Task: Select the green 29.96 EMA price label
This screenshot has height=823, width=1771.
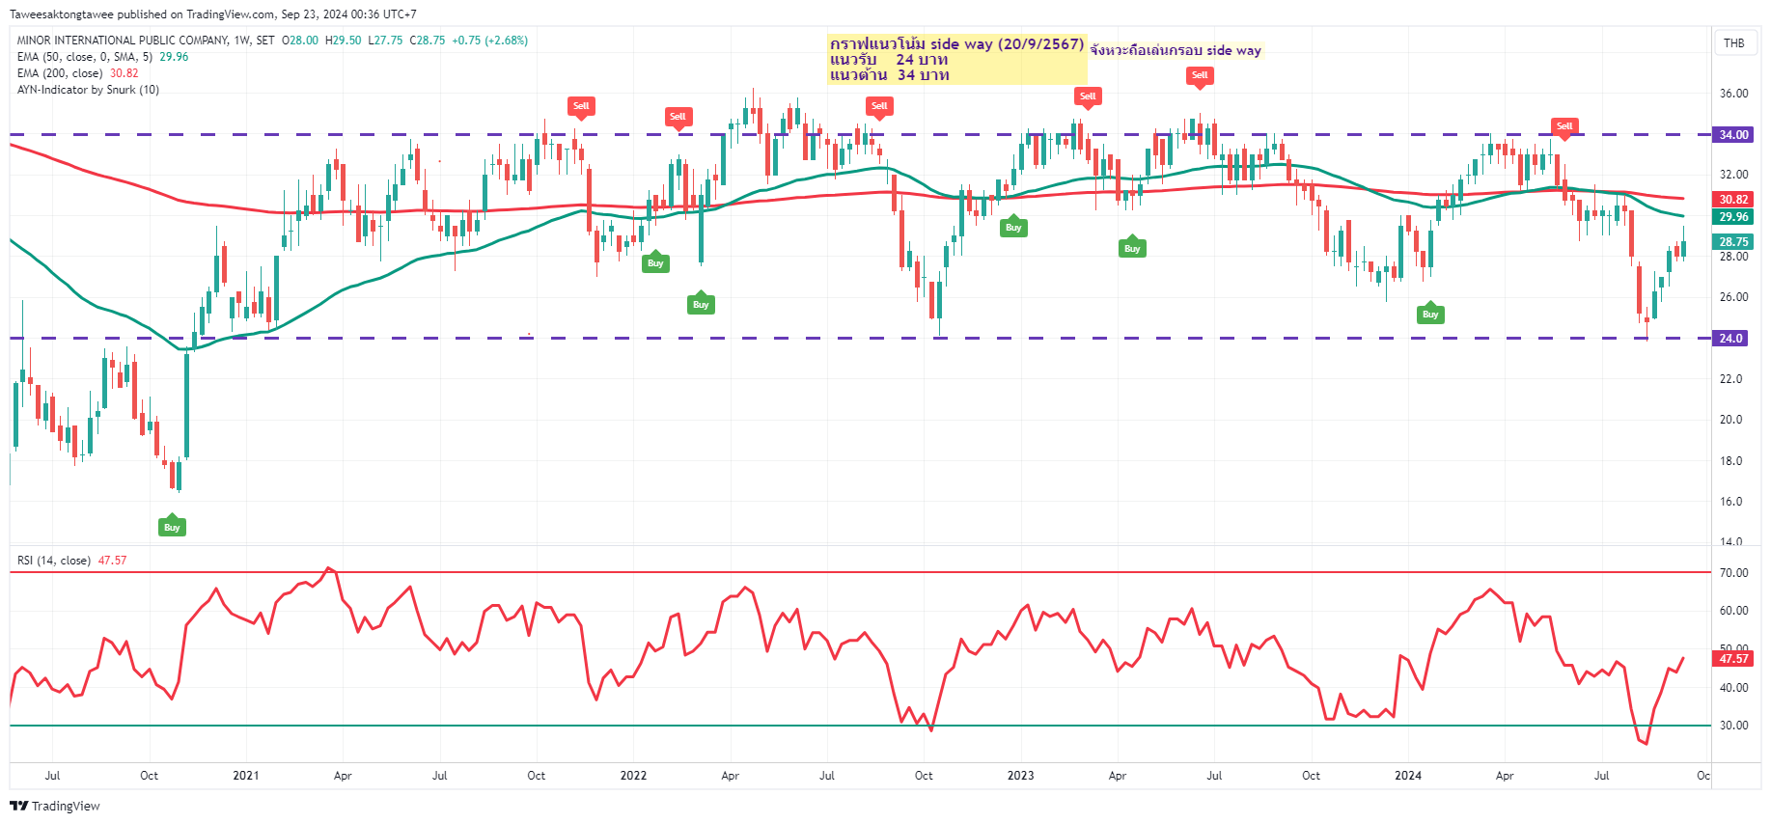Action: [x=1732, y=217]
